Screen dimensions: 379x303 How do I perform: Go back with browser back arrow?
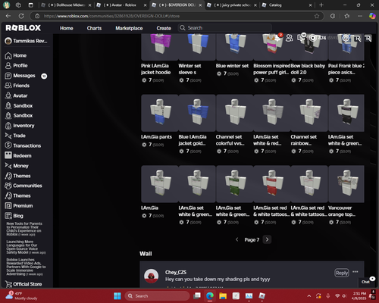click(x=8, y=16)
